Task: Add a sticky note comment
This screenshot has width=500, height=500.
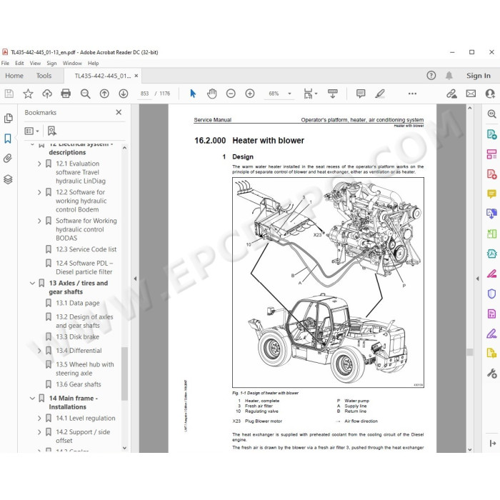Action: tap(361, 94)
